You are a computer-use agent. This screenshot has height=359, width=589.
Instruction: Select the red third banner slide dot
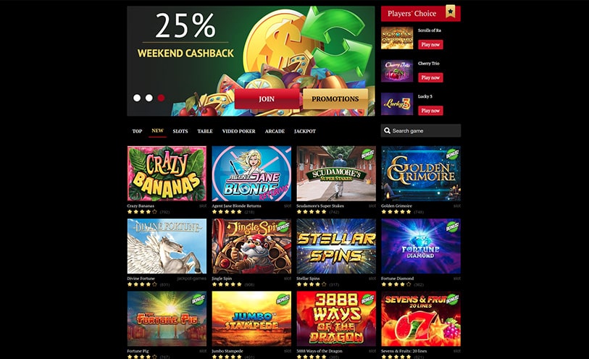click(161, 98)
